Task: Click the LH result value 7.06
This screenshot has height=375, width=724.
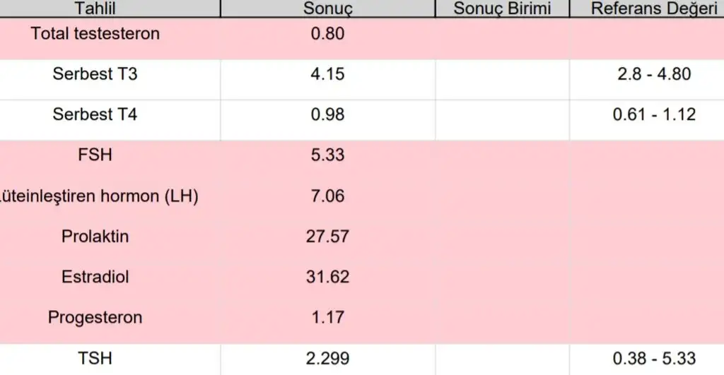Action: click(327, 196)
